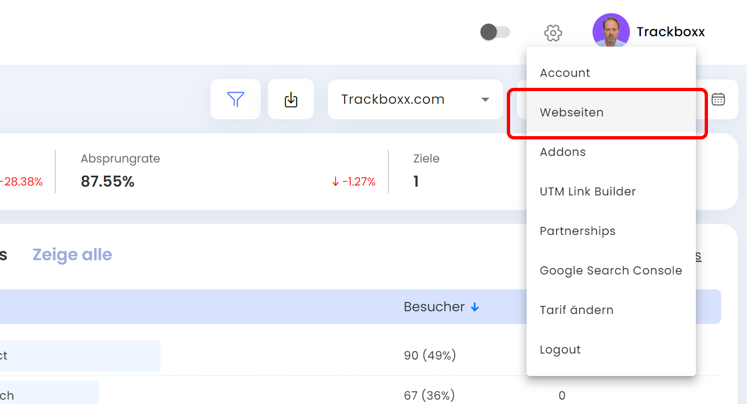
Task: Click the download export icon
Action: click(x=291, y=99)
